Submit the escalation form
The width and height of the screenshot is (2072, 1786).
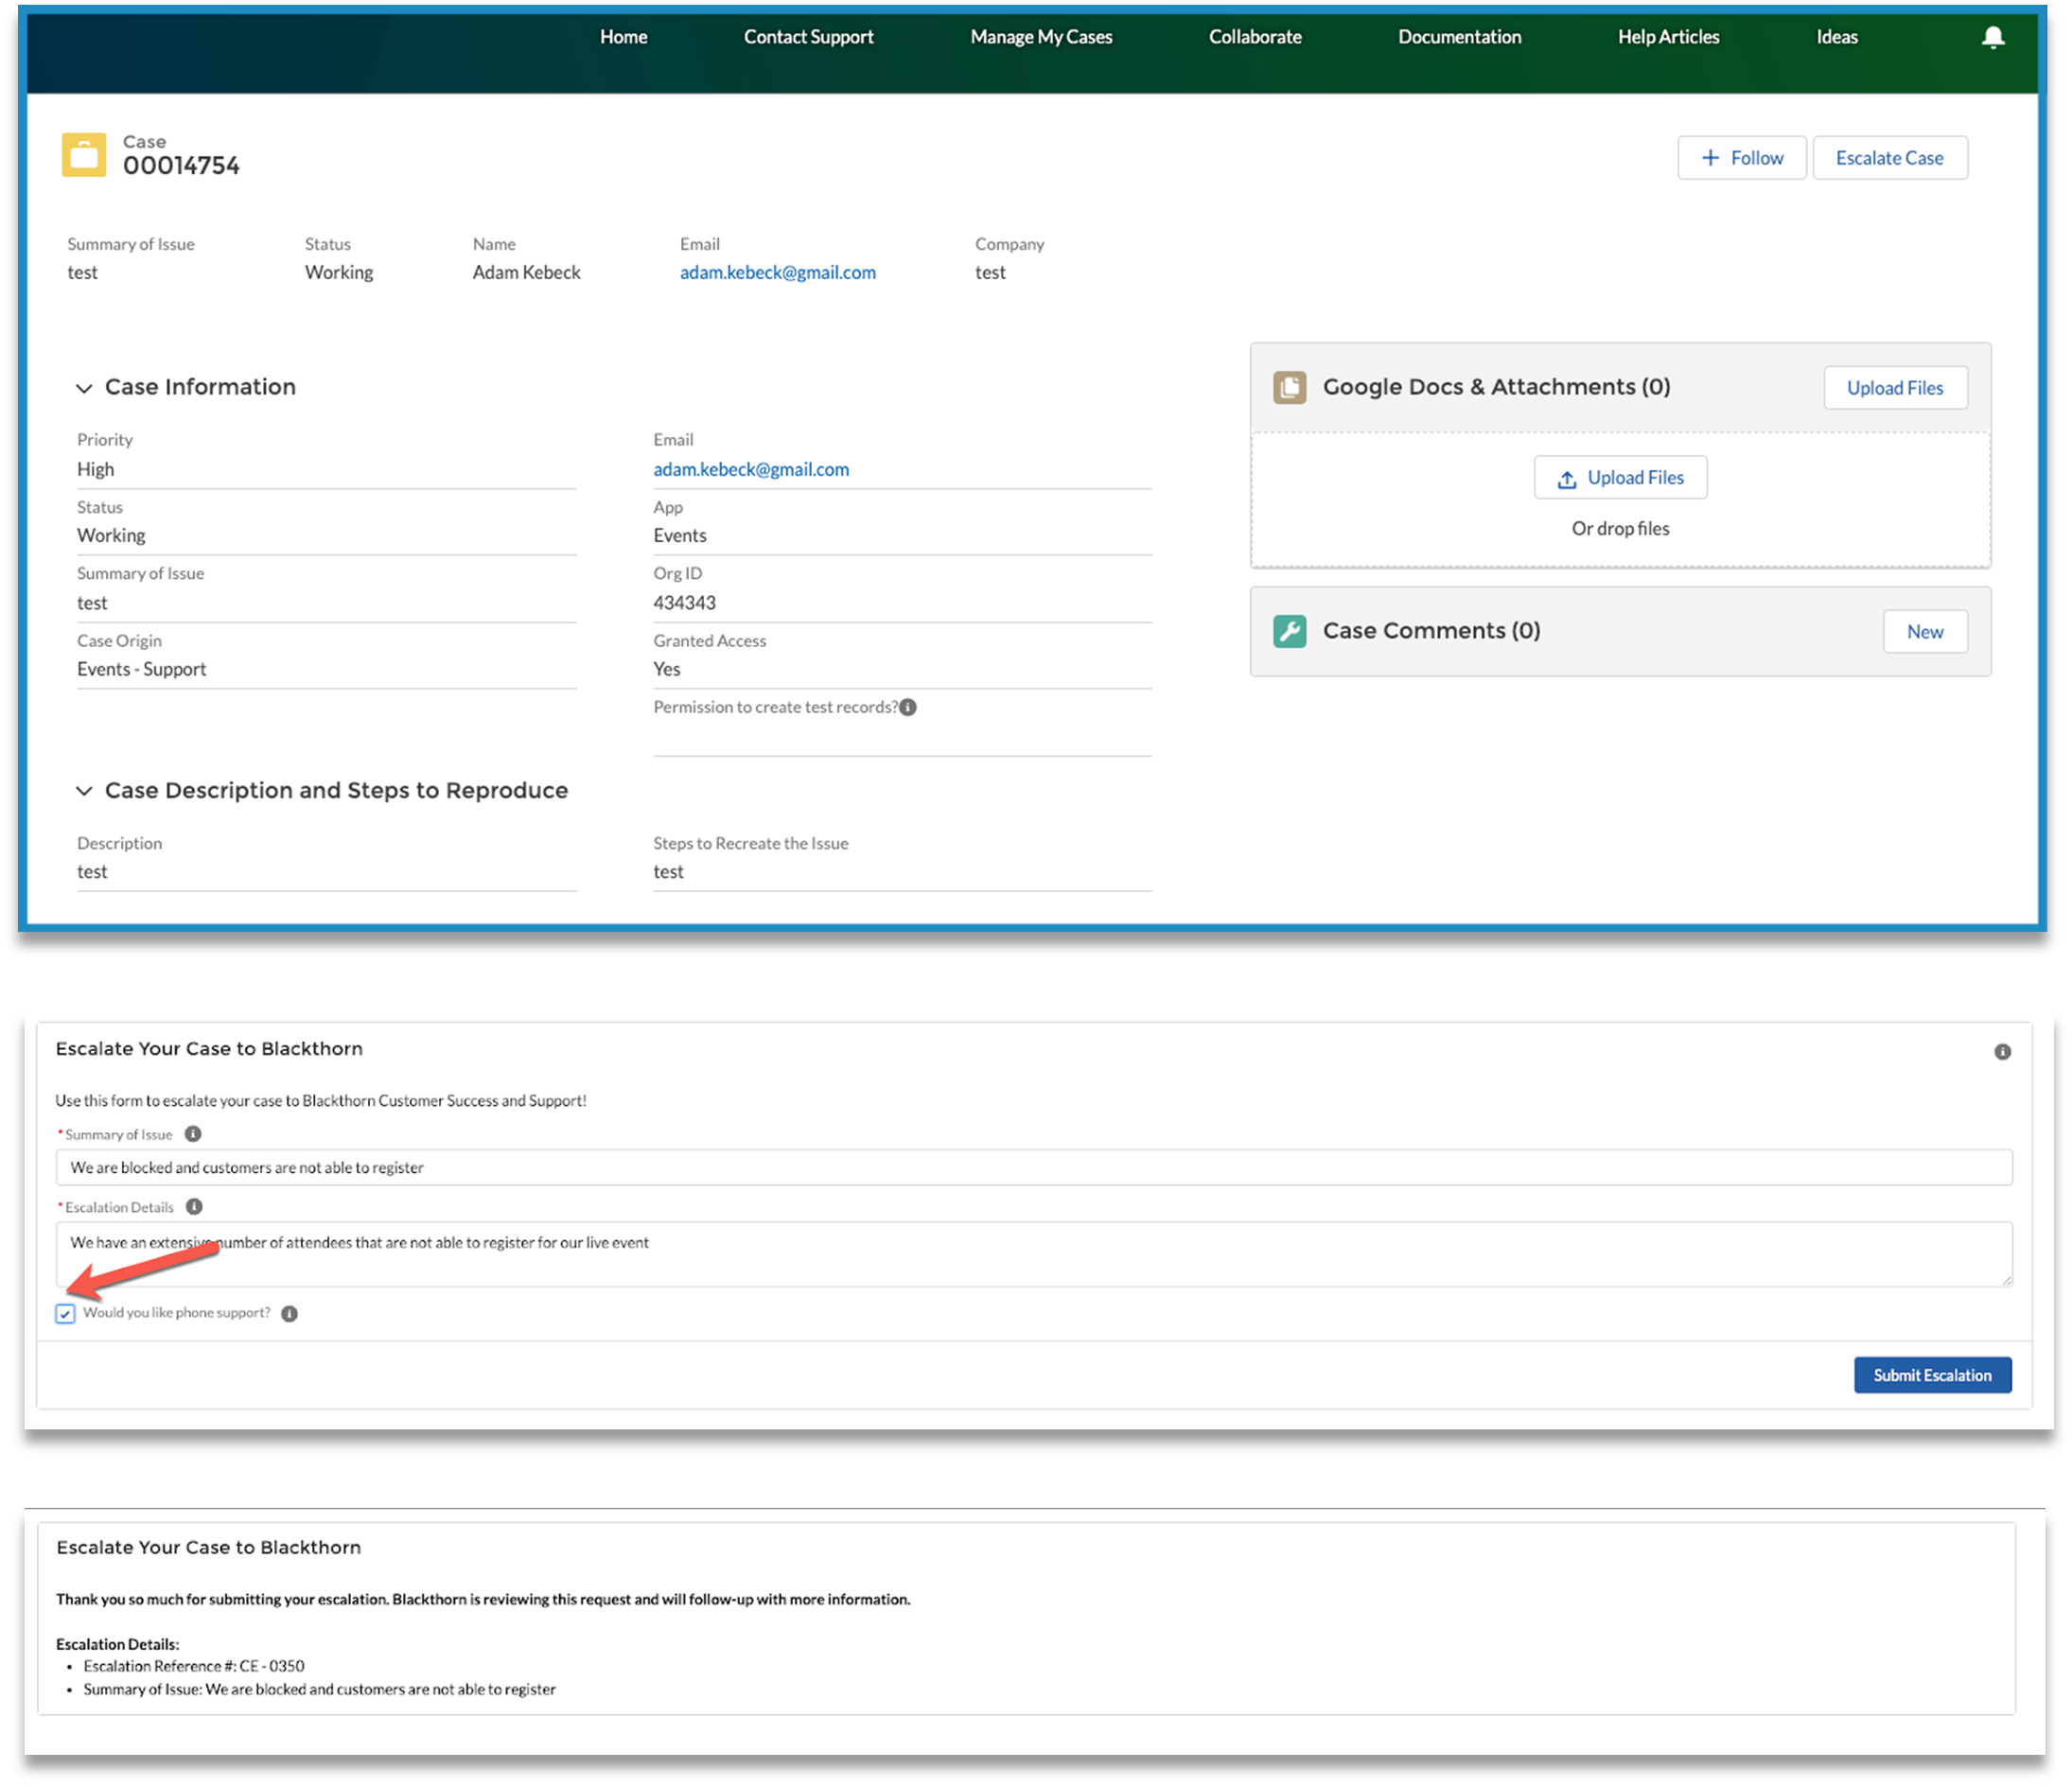coord(1931,1375)
